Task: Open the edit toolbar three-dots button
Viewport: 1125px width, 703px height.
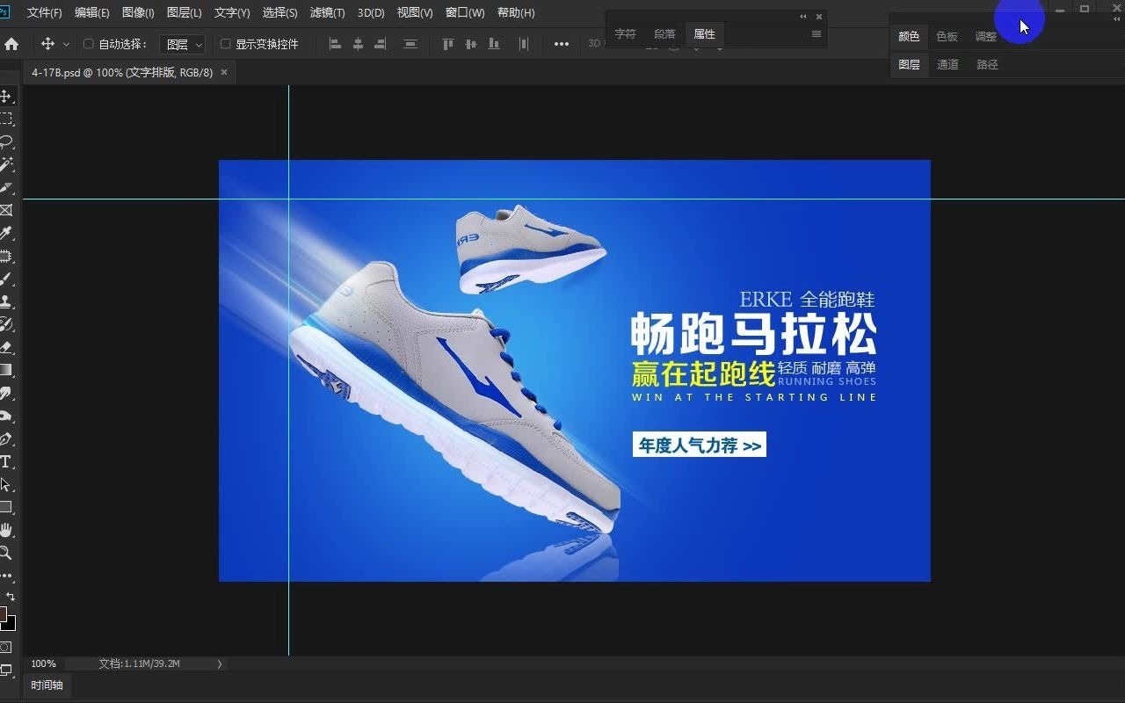Action: pyautogui.click(x=6, y=576)
